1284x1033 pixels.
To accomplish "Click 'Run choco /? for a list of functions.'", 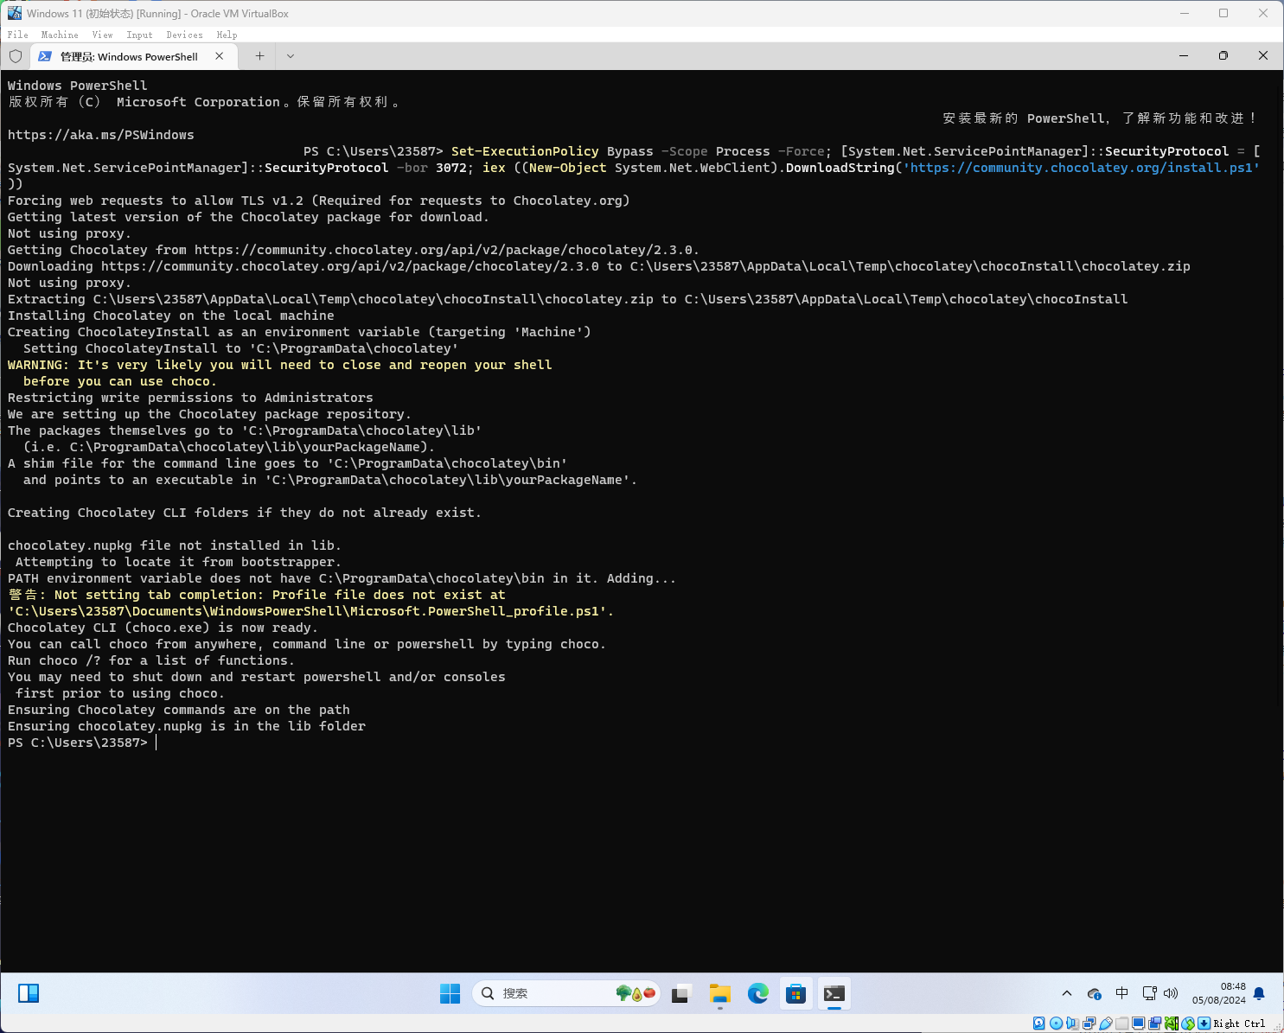I will (150, 660).
